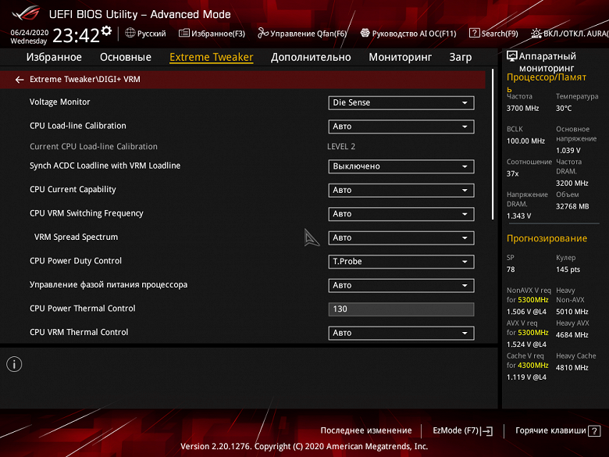Click the Qfan fan icon
Viewport: 609px width, 457px height.
(x=263, y=33)
